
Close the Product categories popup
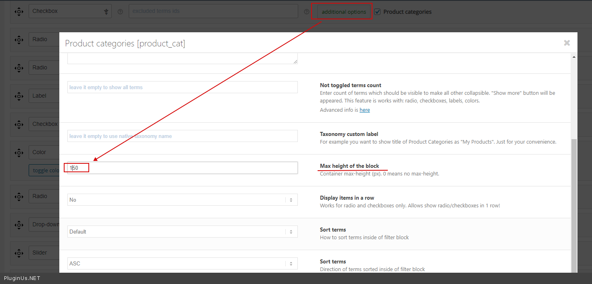click(x=567, y=43)
